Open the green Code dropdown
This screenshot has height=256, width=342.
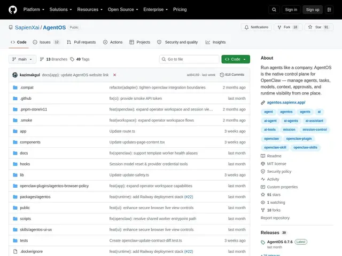click(x=236, y=59)
